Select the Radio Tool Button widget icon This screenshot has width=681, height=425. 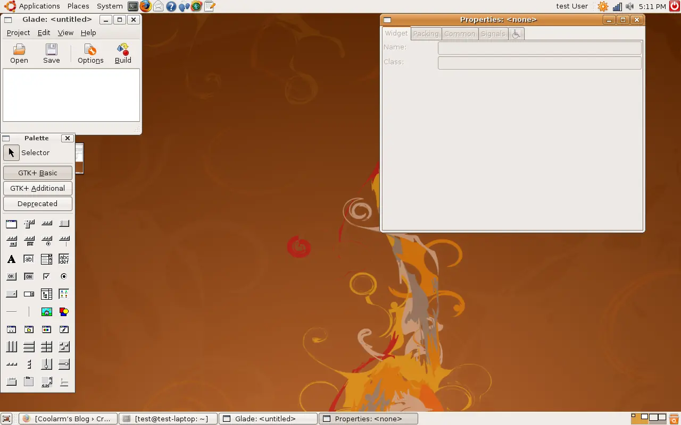[47, 241]
